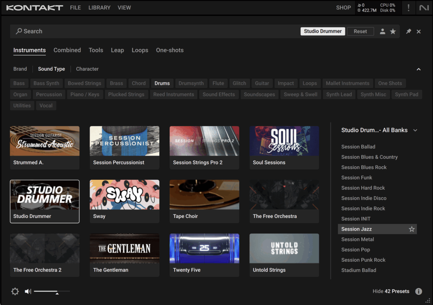Adjust the preview volume slider
This screenshot has height=305, width=433.
click(57, 292)
